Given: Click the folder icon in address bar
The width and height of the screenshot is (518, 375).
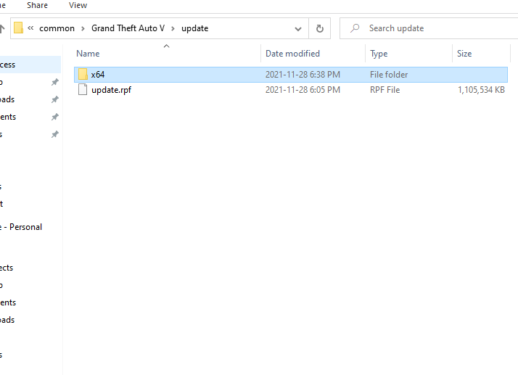Looking at the screenshot, I should 19,28.
